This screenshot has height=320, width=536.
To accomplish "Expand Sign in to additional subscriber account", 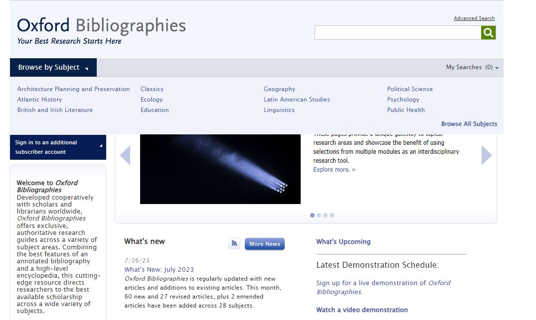I will point(58,147).
